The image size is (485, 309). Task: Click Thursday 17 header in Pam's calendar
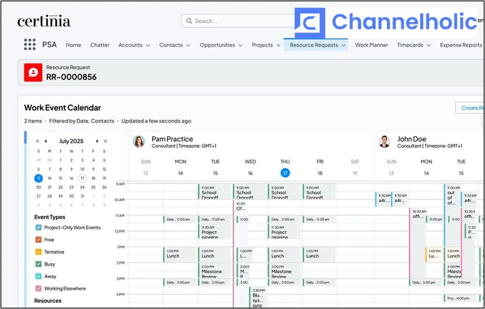[x=285, y=173]
